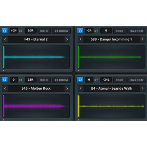Toggle power for the S89 - Danger Incomming 1 layer
This screenshot has height=147, width=147.
(x=80, y=31)
